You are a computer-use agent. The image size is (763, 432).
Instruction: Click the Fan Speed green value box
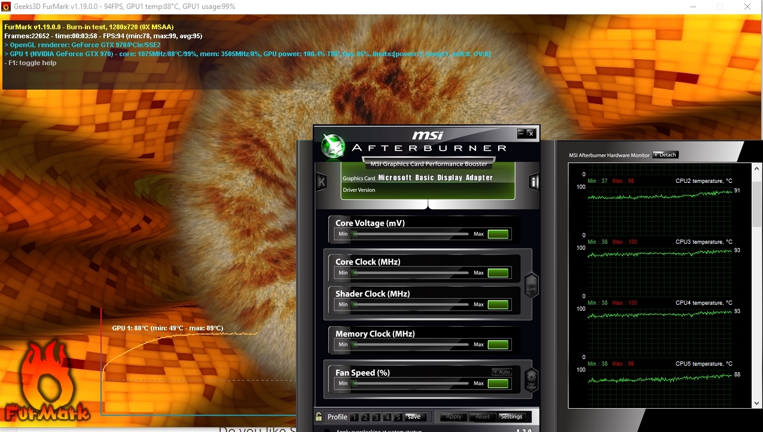pyautogui.click(x=498, y=383)
